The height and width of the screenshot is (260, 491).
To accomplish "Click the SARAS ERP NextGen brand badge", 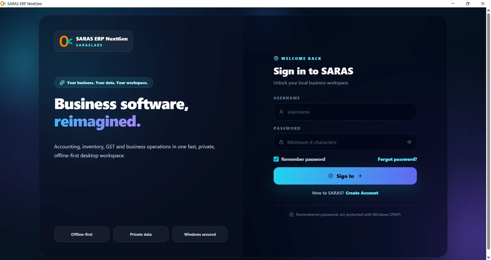I will (x=94, y=41).
